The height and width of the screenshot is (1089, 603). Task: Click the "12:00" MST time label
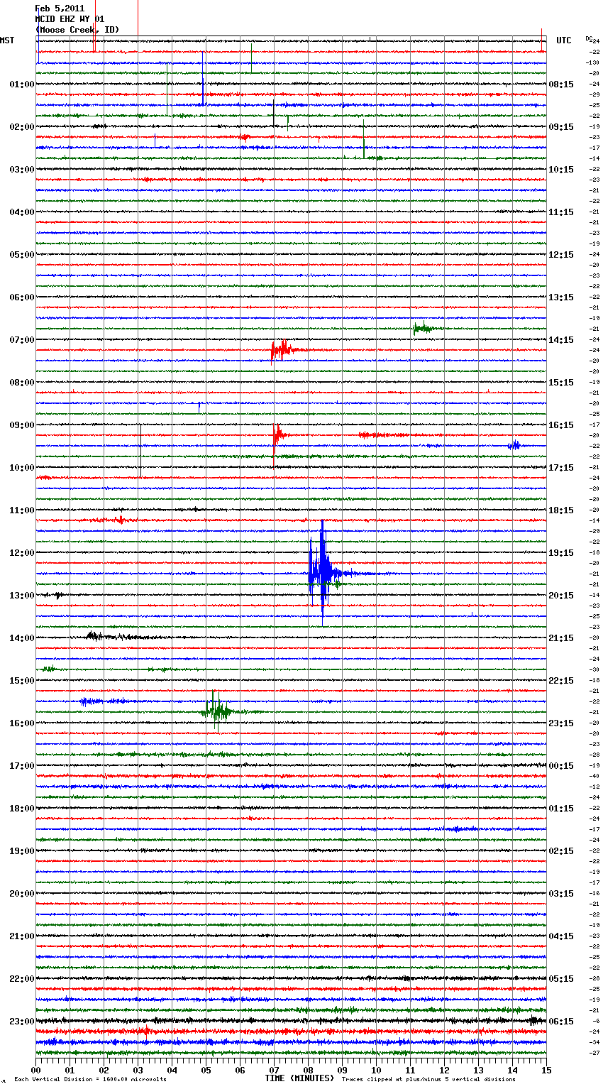pos(22,553)
